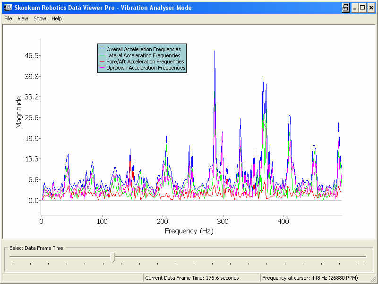This screenshot has height=284, width=378.
Task: Click the 100 frequency axis tick label
Action: [102, 222]
